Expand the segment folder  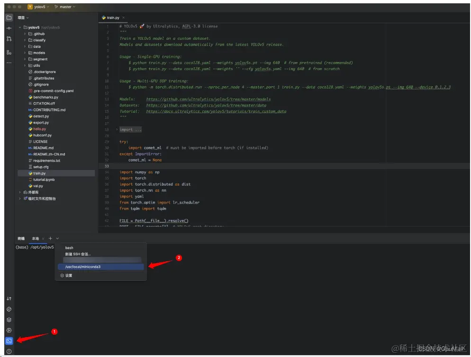(25, 59)
